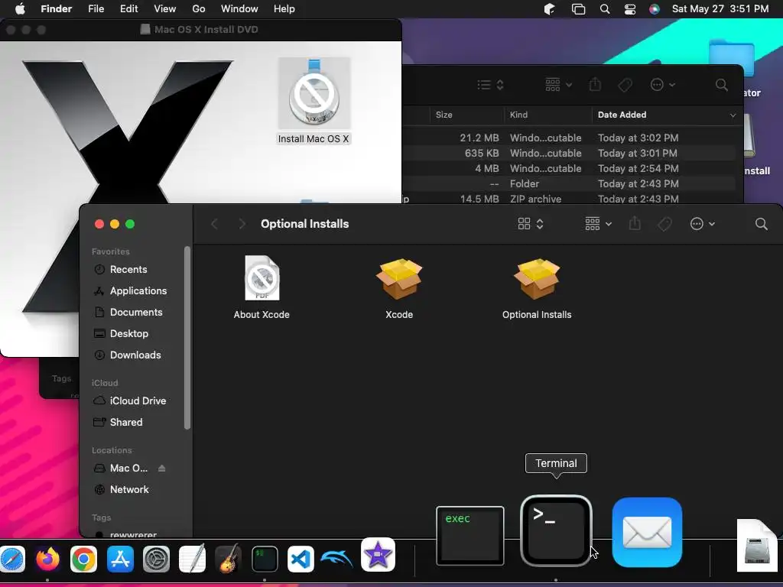Click the Size column header
Viewport: 783px width, 587px height.
pyautogui.click(x=466, y=115)
